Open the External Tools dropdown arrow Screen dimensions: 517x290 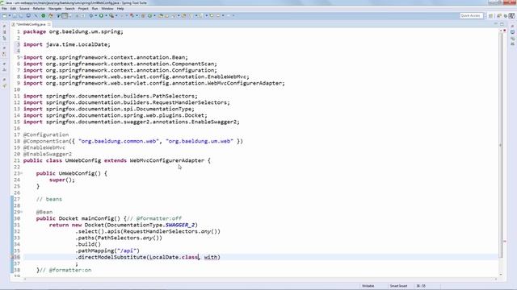point(116,16)
